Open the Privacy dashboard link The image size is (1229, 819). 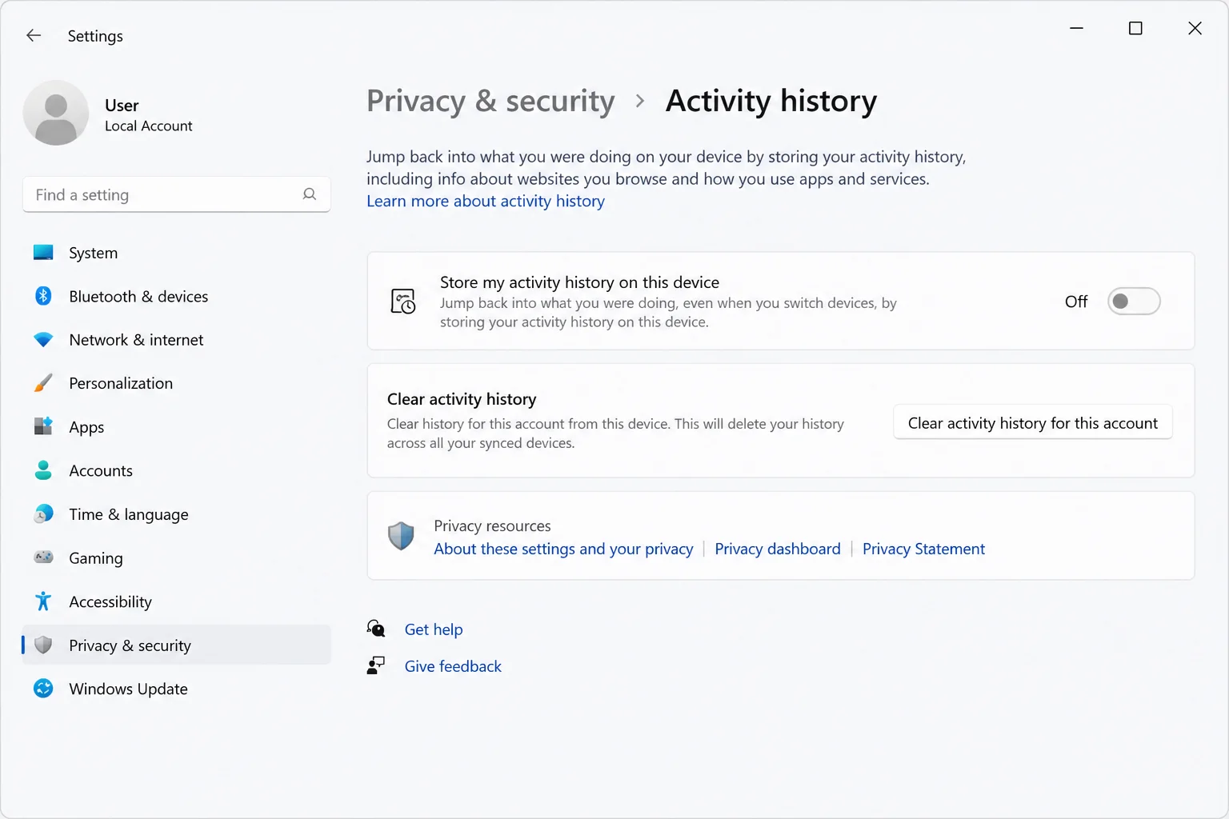(x=777, y=549)
